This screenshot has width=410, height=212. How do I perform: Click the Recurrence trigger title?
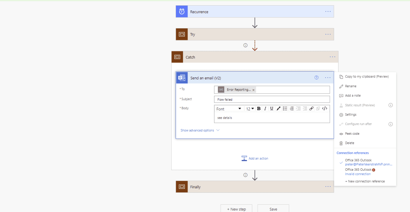coord(199,12)
